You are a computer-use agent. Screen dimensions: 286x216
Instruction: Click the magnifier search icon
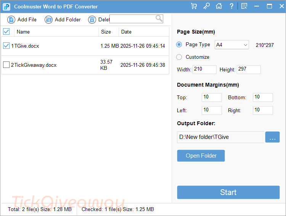pyautogui.click(x=159, y=18)
